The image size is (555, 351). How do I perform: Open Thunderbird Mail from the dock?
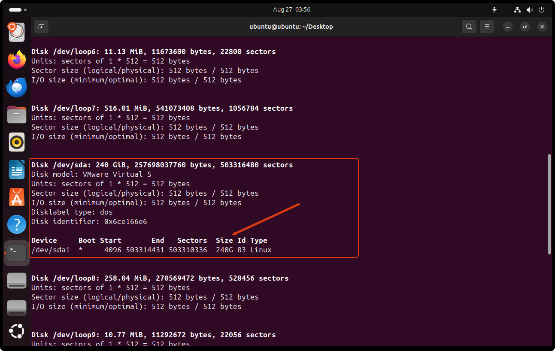17,87
